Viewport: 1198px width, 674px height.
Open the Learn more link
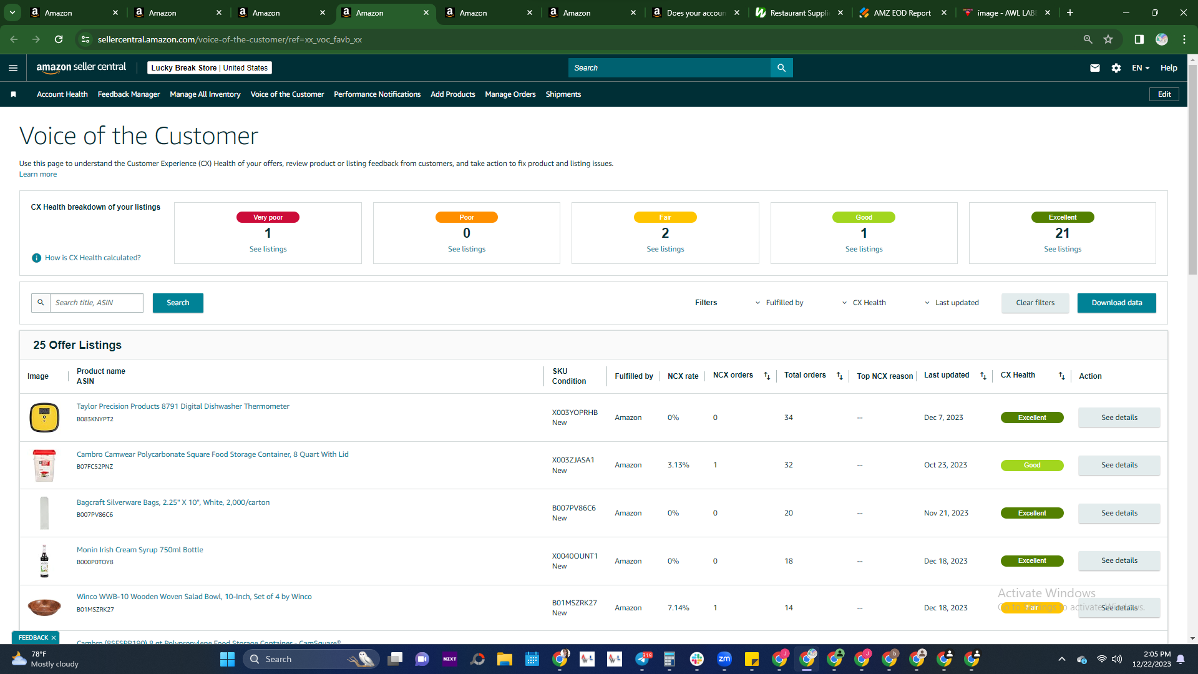click(38, 174)
